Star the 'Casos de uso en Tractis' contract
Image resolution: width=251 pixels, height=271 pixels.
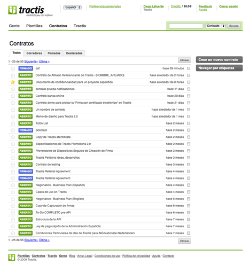point(13,192)
